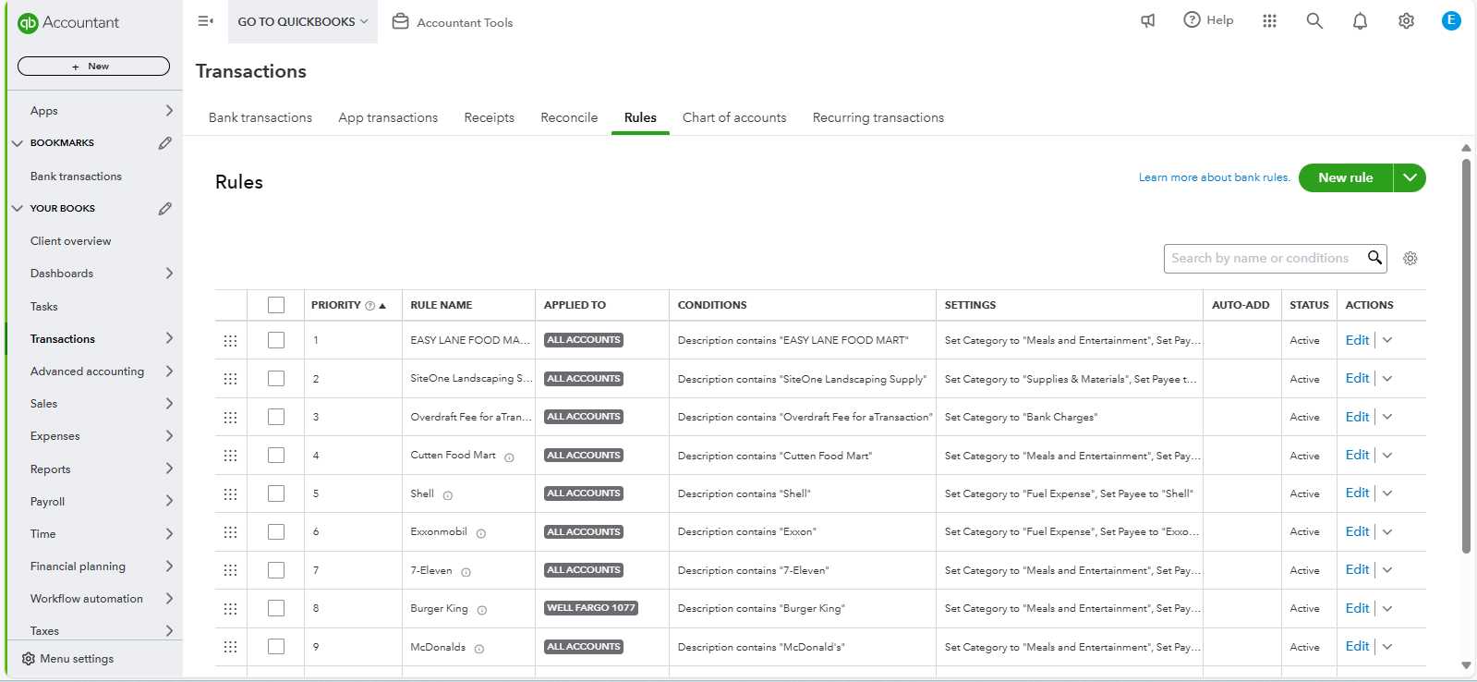The height and width of the screenshot is (682, 1477).
Task: Collapse the BOOKMARKS section
Action: point(18,143)
